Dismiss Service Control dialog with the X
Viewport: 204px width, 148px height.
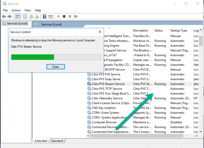(x=100, y=32)
